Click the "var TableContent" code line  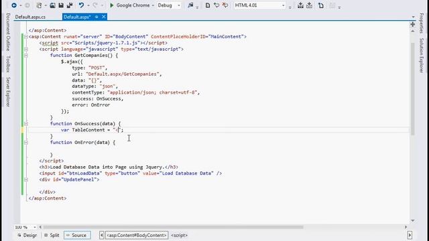point(93,130)
